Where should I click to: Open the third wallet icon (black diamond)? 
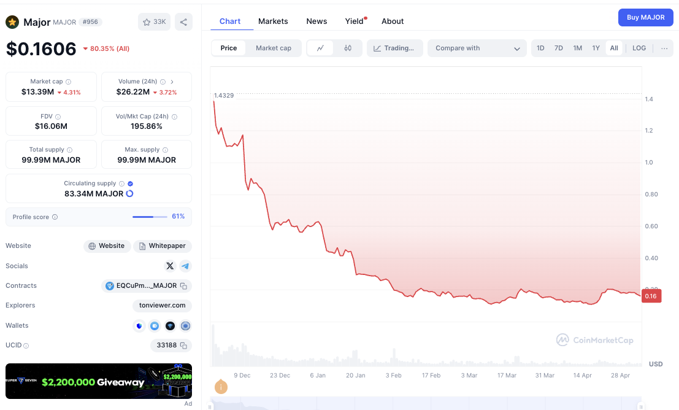coord(170,325)
